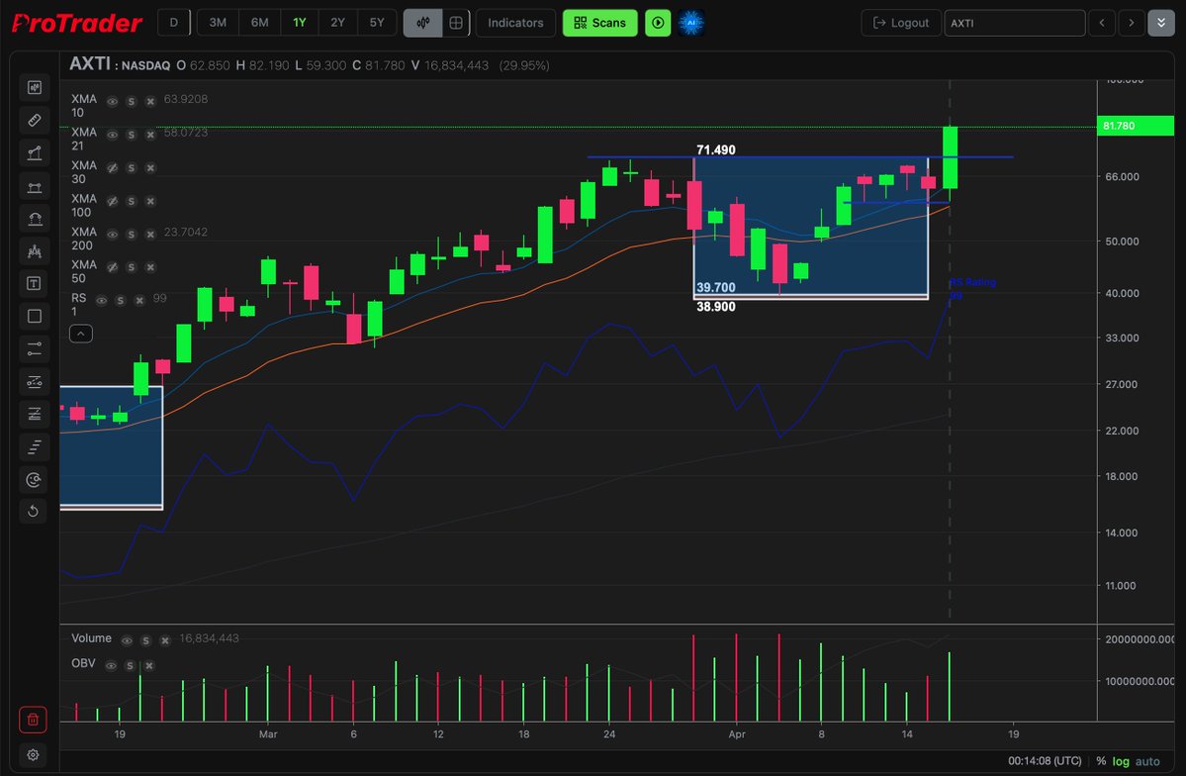
Task: Select the trendline drawing tool
Action: click(x=34, y=152)
